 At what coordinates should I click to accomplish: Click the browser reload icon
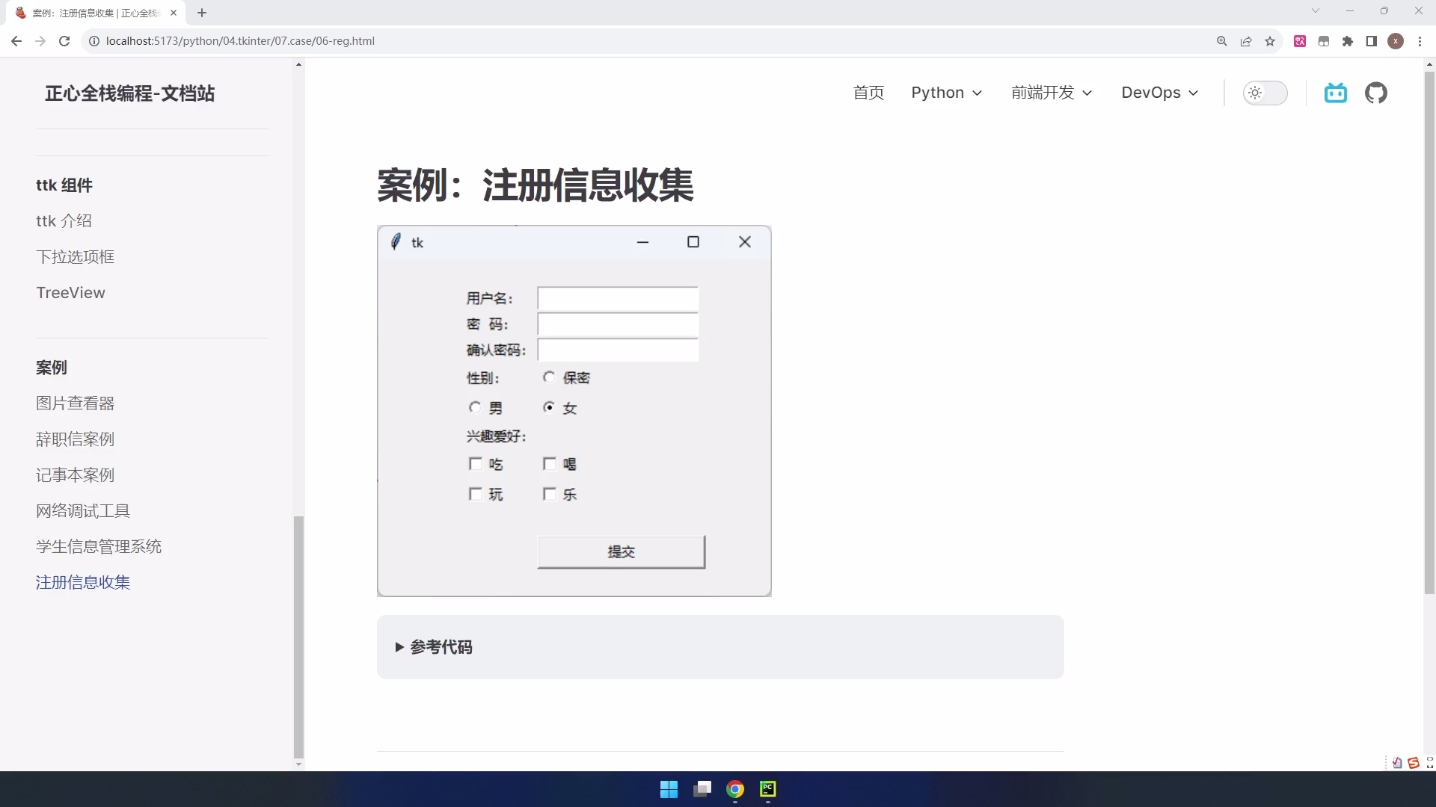[x=64, y=41]
